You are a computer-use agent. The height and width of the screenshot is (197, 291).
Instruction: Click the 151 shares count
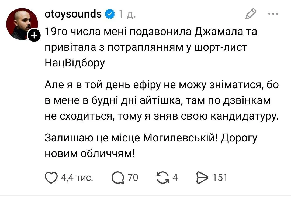tap(220, 178)
